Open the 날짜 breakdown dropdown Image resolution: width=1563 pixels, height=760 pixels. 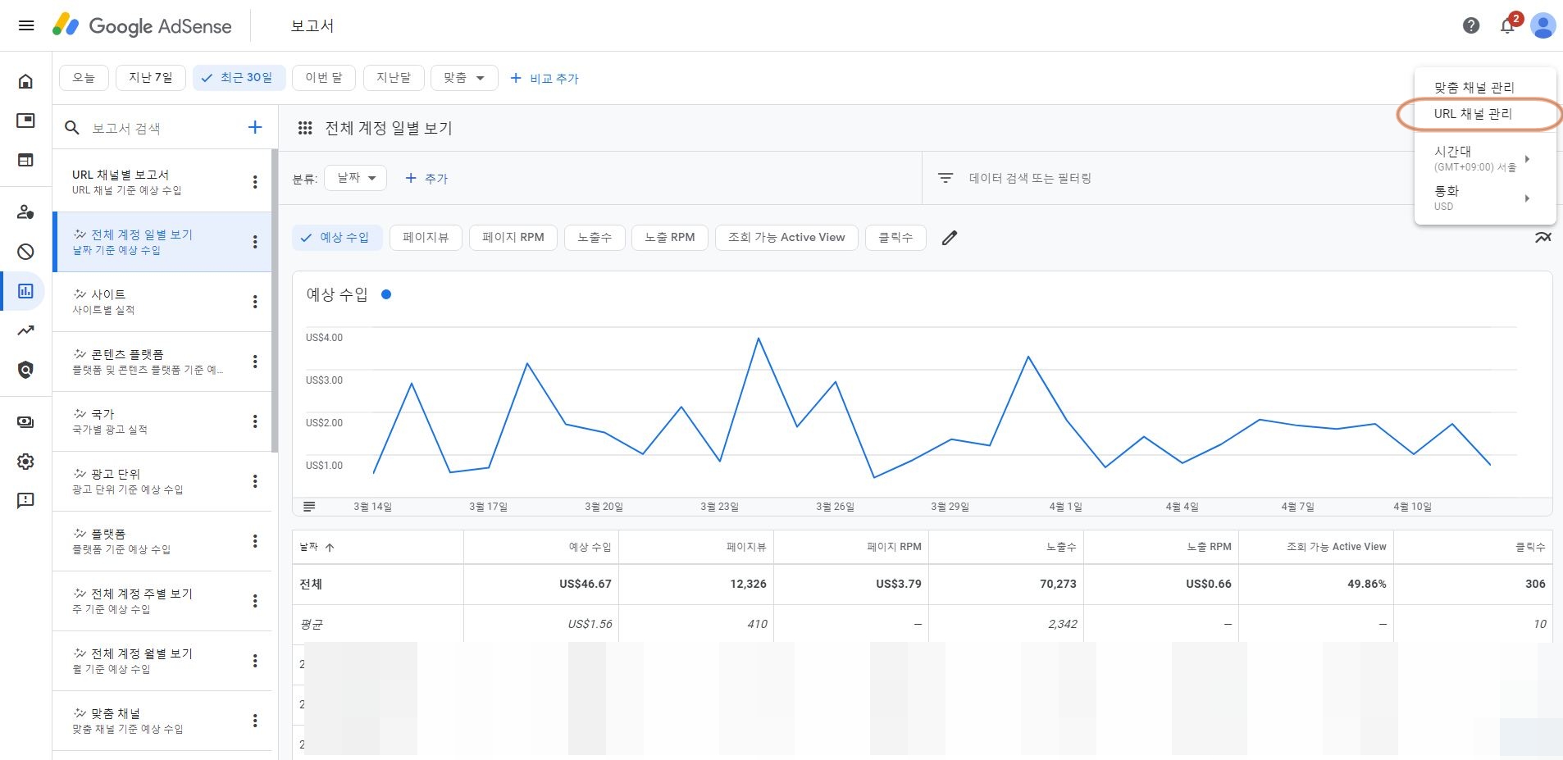(x=356, y=178)
